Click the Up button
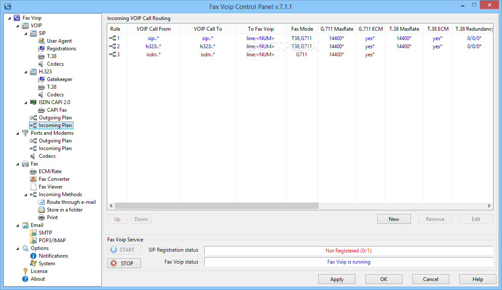This screenshot has height=290, width=502. tap(117, 219)
